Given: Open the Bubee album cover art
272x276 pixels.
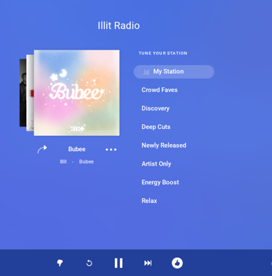Looking at the screenshot, I should point(76,92).
